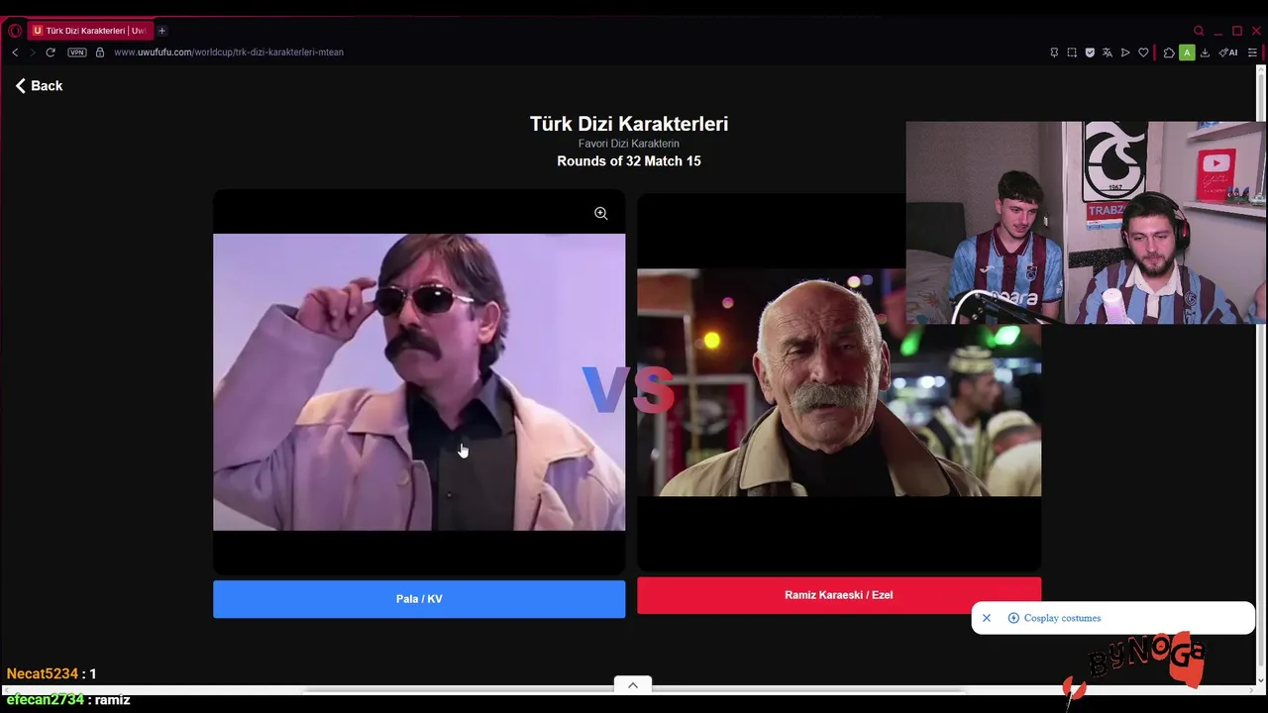Pick the Pala character image
The image size is (1268, 713).
[x=419, y=382]
